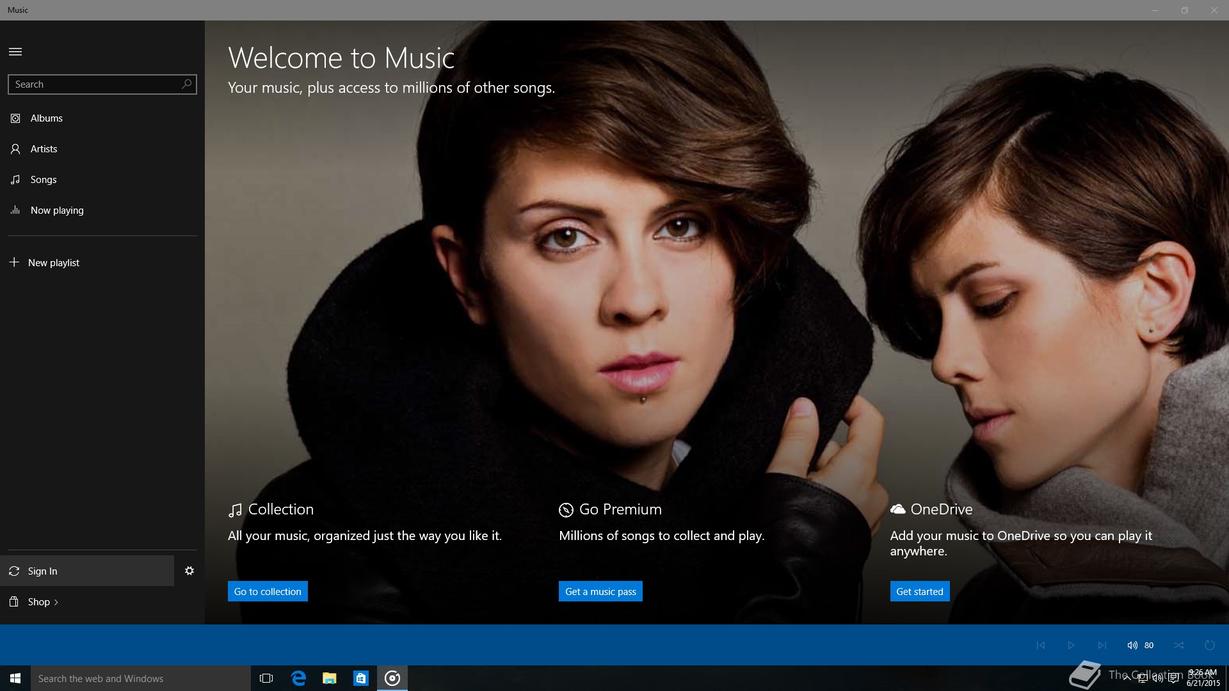
Task: Click the volume speaker icon
Action: coord(1132,645)
